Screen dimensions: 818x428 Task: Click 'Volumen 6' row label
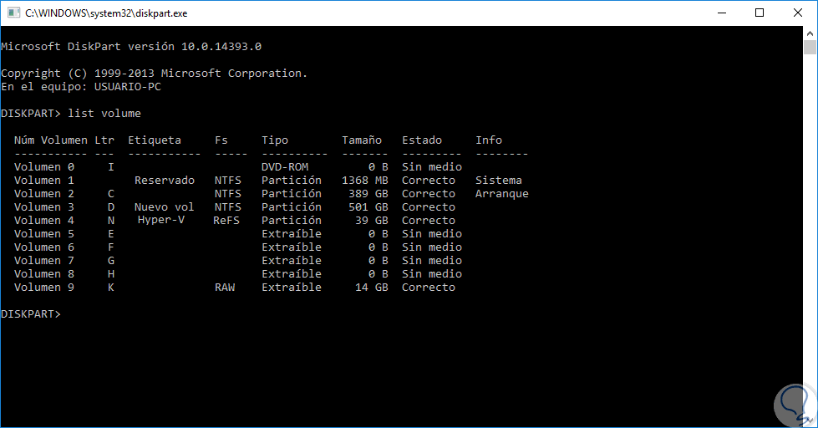43,247
